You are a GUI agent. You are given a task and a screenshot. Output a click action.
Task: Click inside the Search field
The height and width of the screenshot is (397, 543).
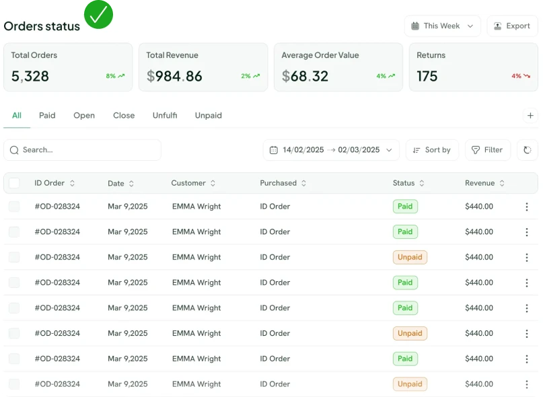coord(81,150)
